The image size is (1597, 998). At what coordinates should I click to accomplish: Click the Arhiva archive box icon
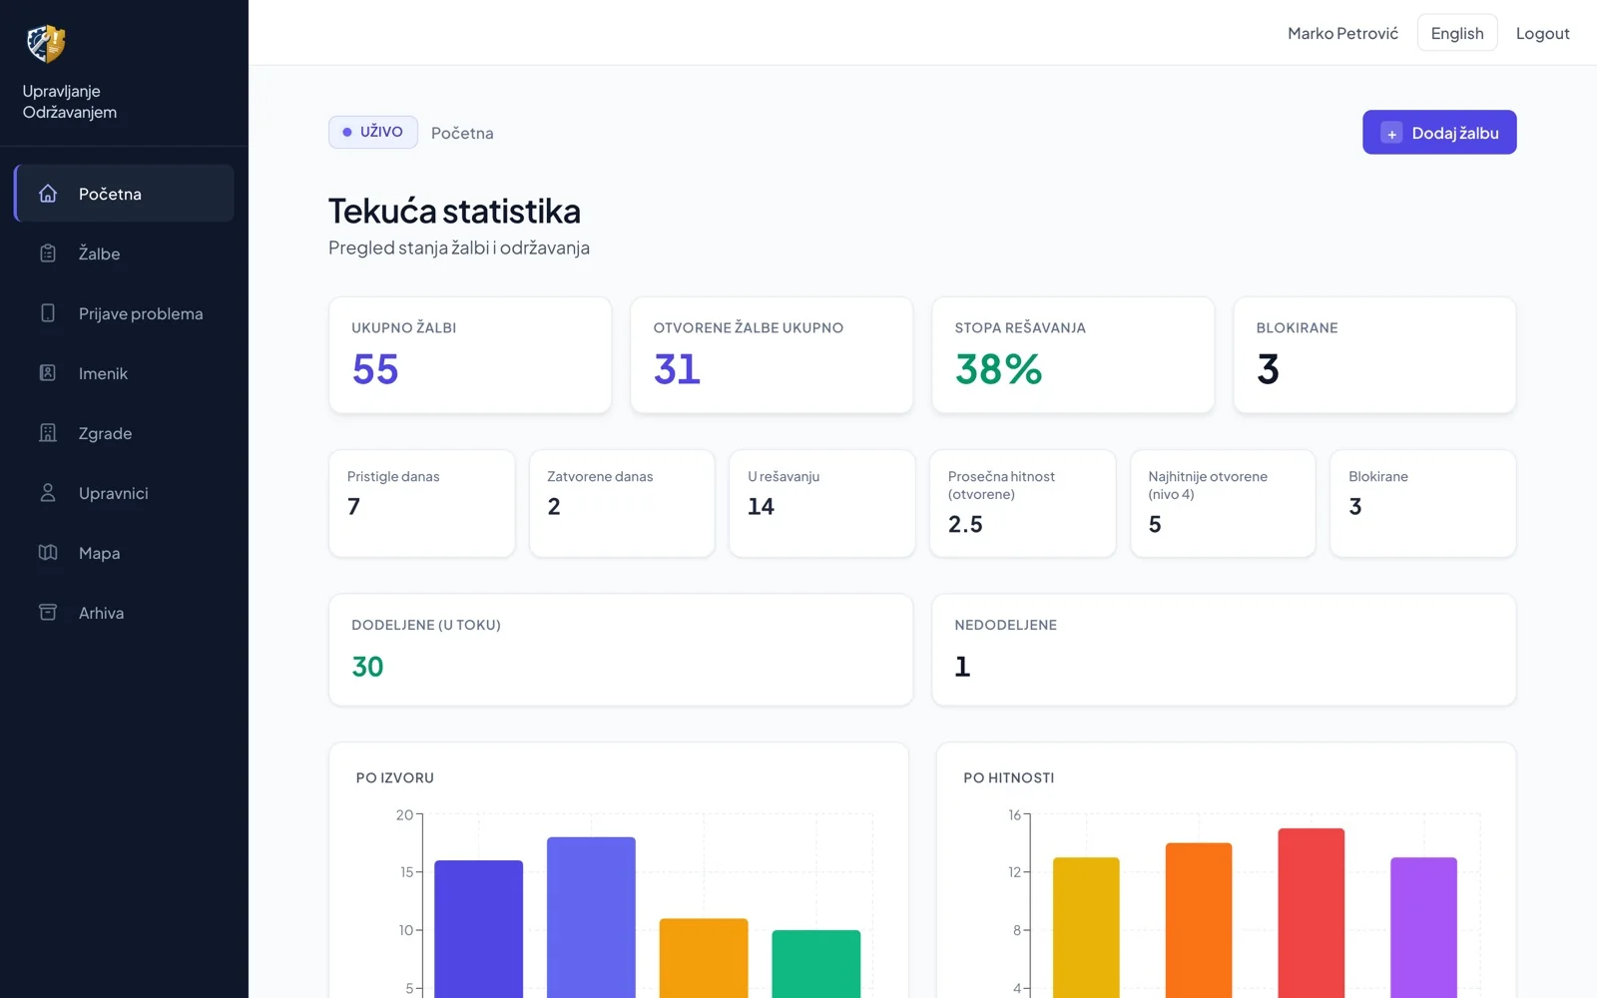pos(48,613)
